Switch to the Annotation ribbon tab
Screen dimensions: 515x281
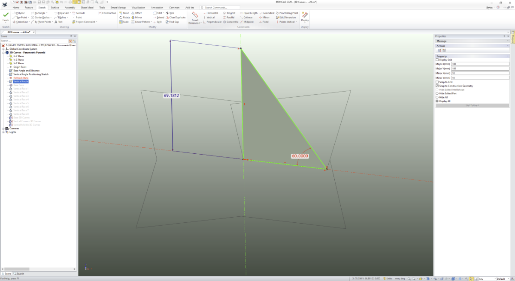(157, 8)
